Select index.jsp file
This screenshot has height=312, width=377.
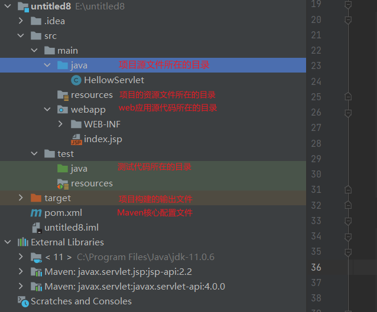103,139
